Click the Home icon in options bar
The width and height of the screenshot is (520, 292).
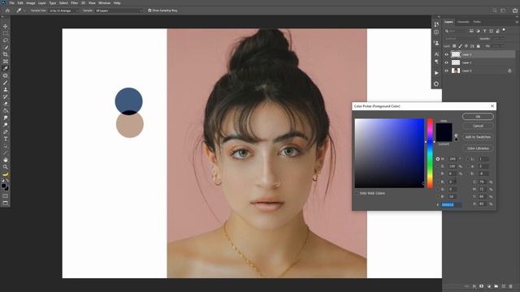click(7, 11)
